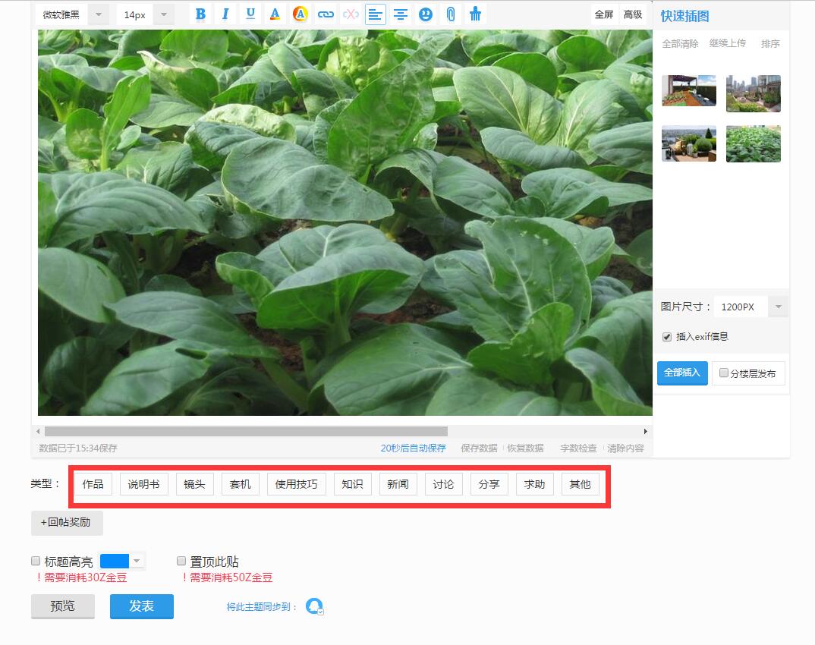This screenshot has width=815, height=645.
Task: Insert a hyperlink using the chain icon
Action: tap(326, 13)
